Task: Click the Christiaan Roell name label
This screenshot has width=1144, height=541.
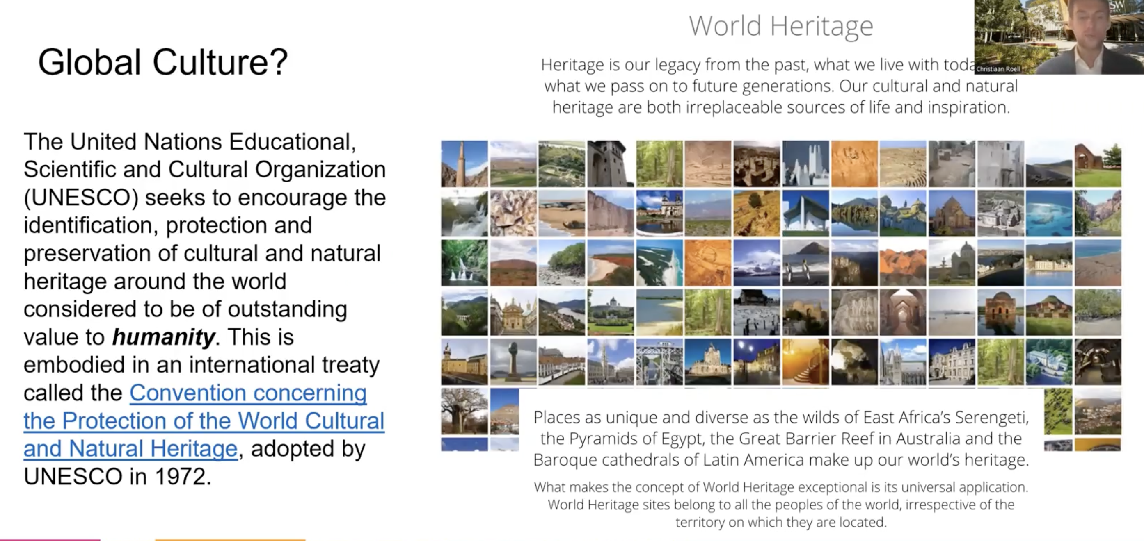Action: pos(998,69)
